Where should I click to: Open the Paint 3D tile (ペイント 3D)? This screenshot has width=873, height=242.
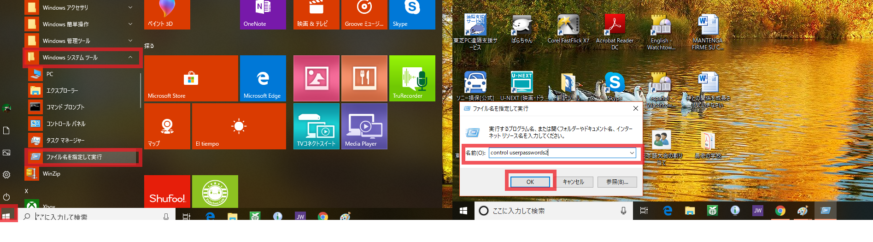point(167,15)
